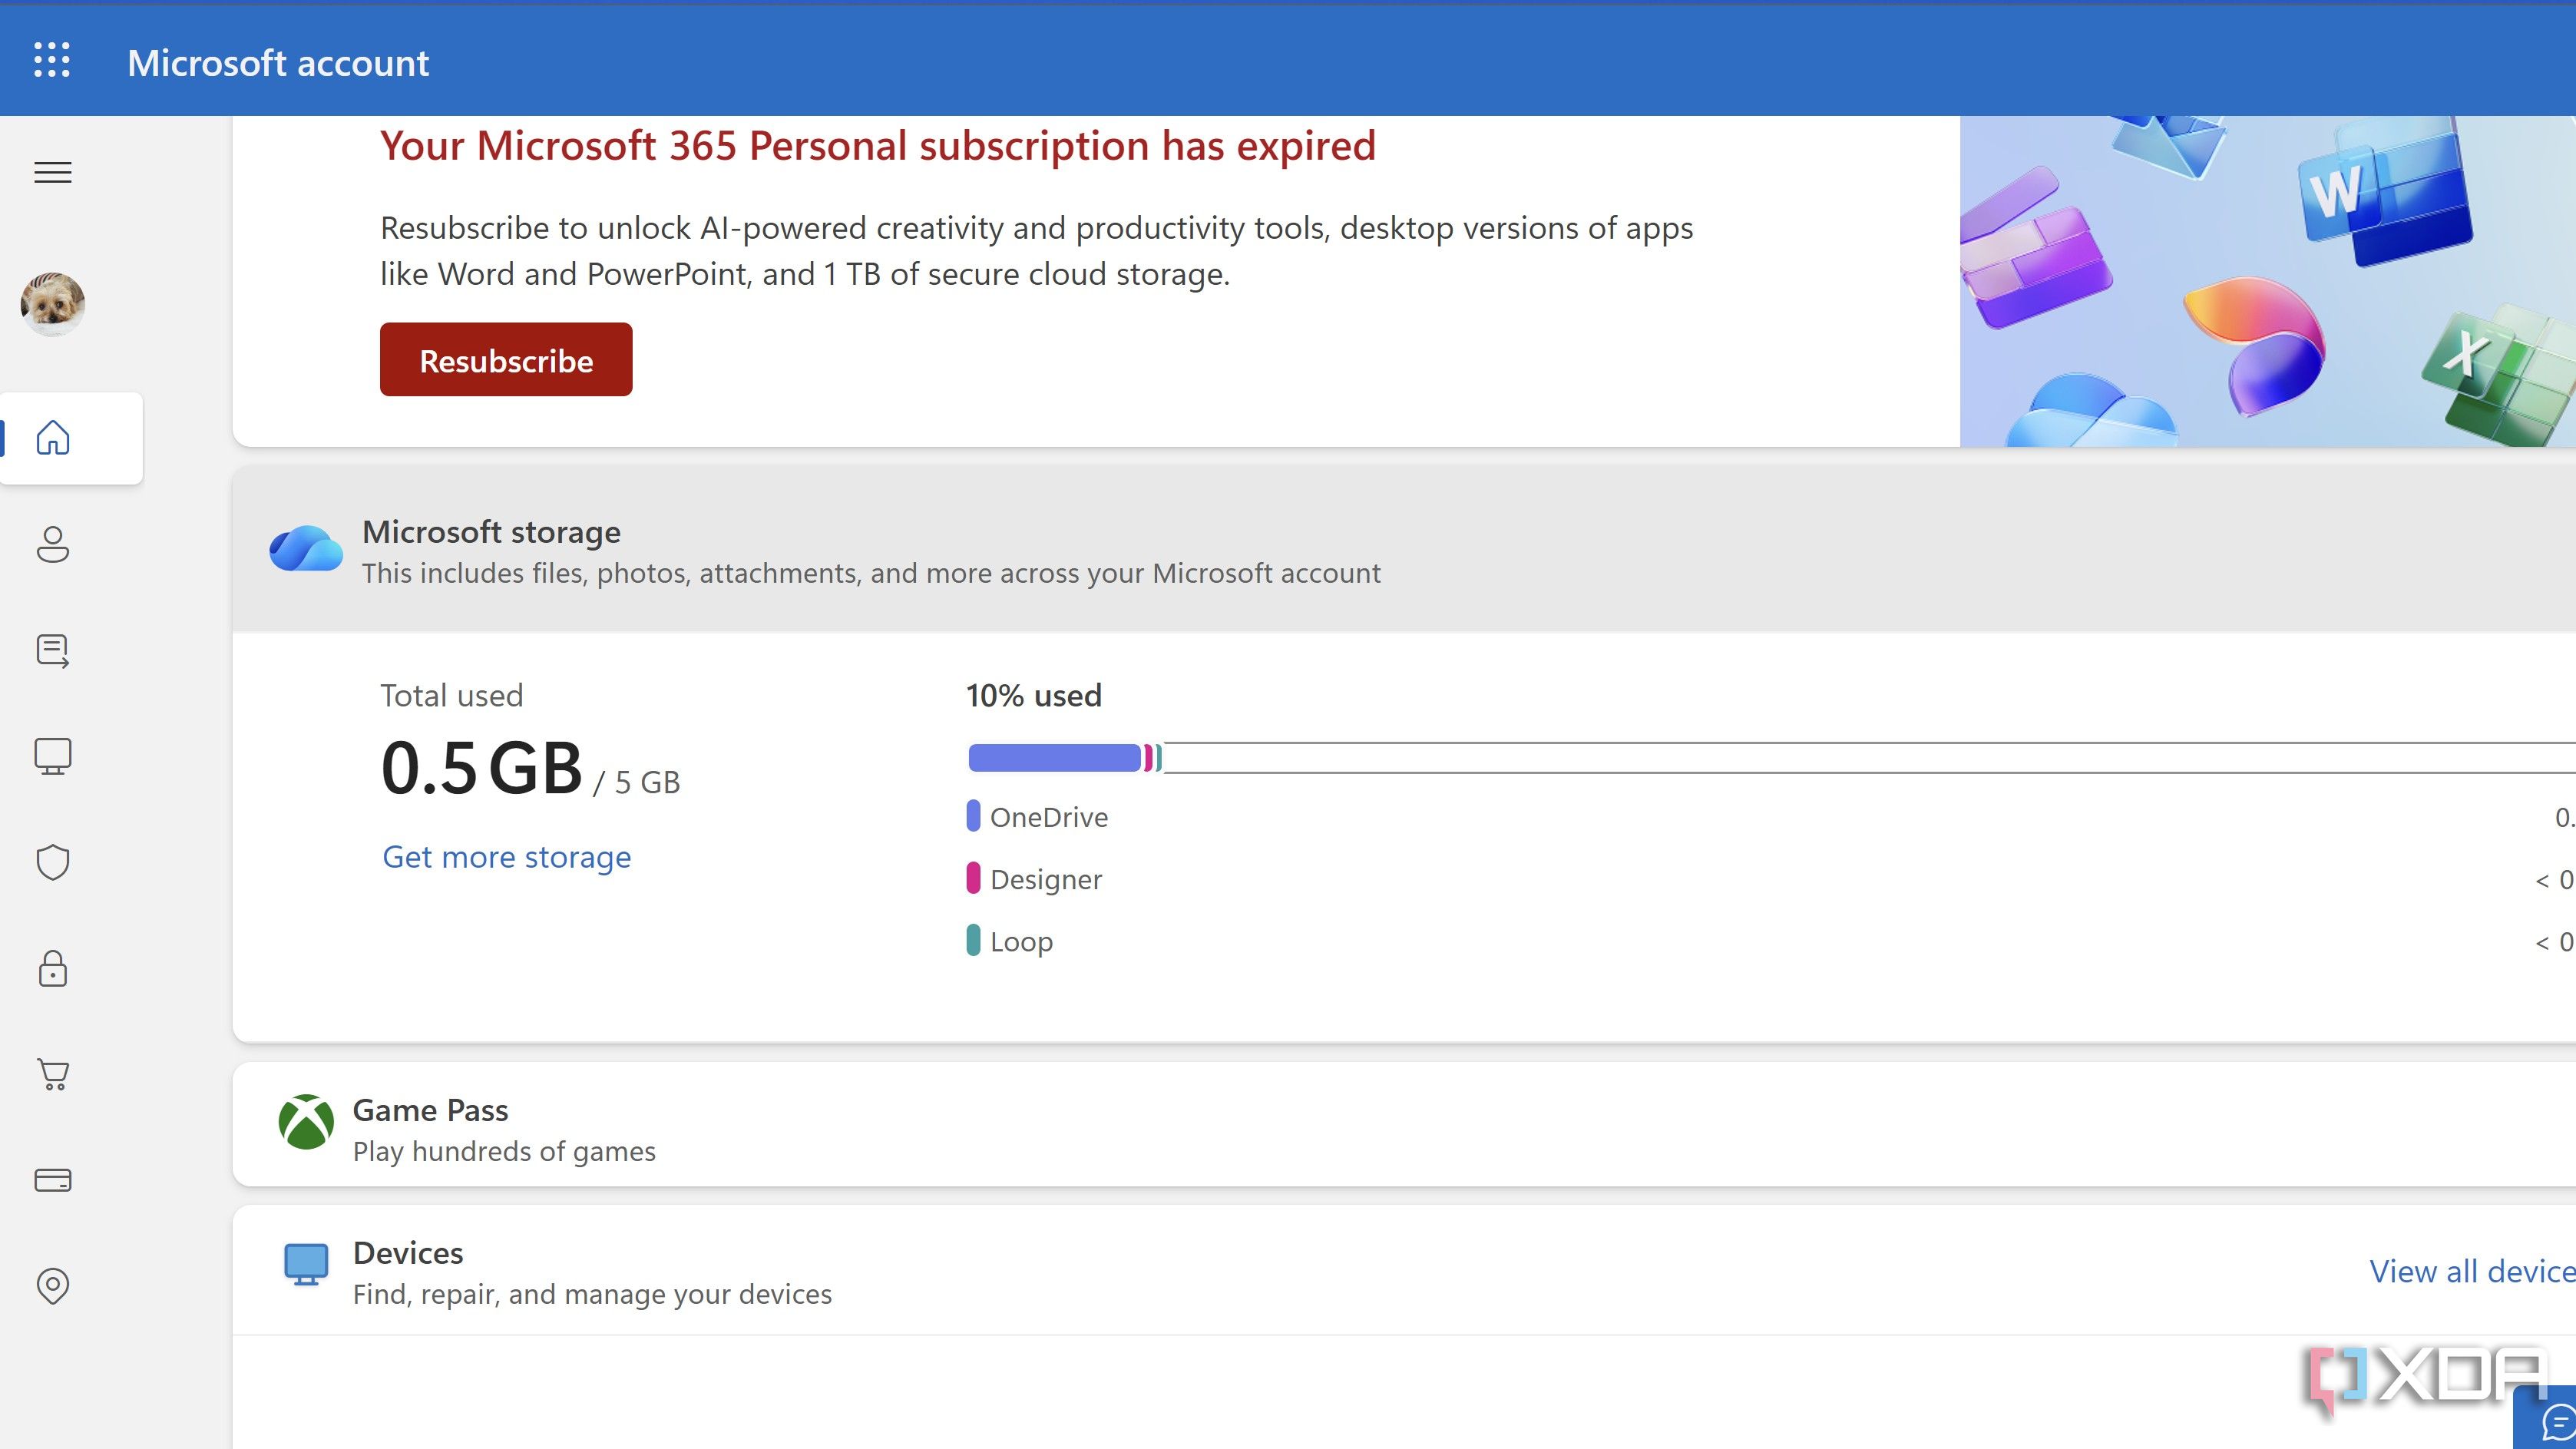Toggle the hamburger navigation menu
Viewport: 2576px width, 1449px height.
click(x=53, y=172)
